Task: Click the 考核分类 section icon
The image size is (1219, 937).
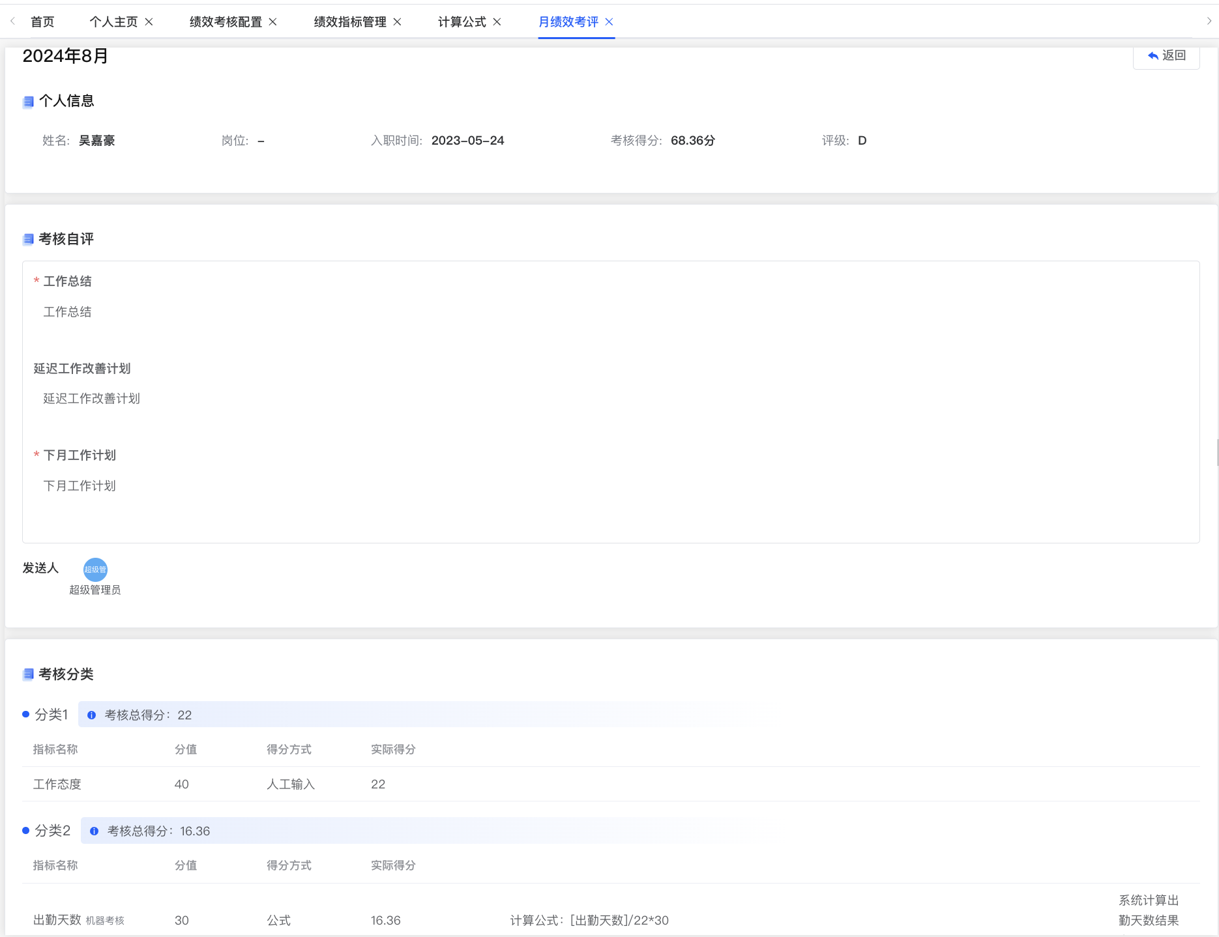Action: pyautogui.click(x=28, y=675)
